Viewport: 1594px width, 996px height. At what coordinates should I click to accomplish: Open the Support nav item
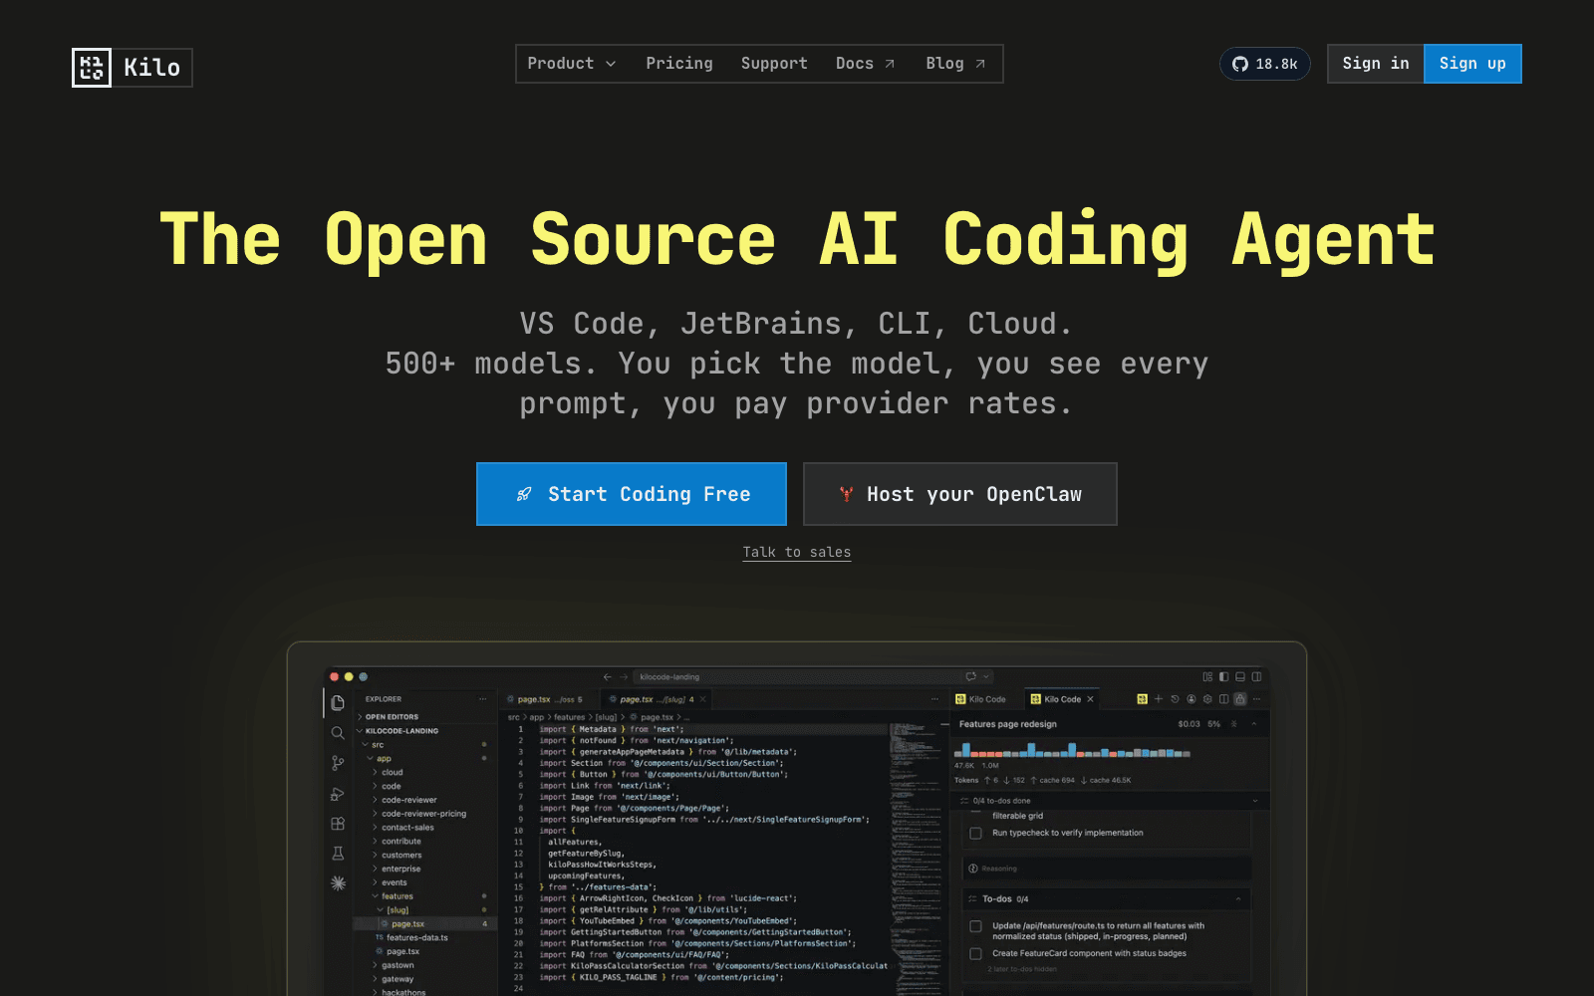coord(774,64)
